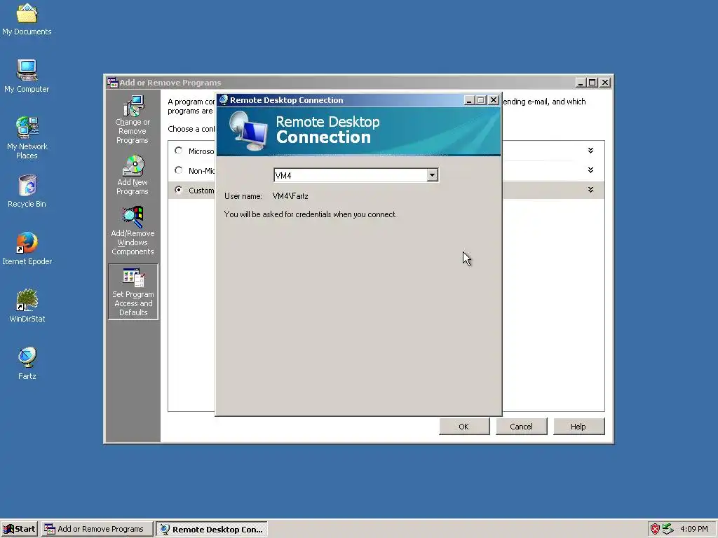Expand the Non-Microsoft configuration chevron
Image resolution: width=718 pixels, height=538 pixels.
(590, 170)
